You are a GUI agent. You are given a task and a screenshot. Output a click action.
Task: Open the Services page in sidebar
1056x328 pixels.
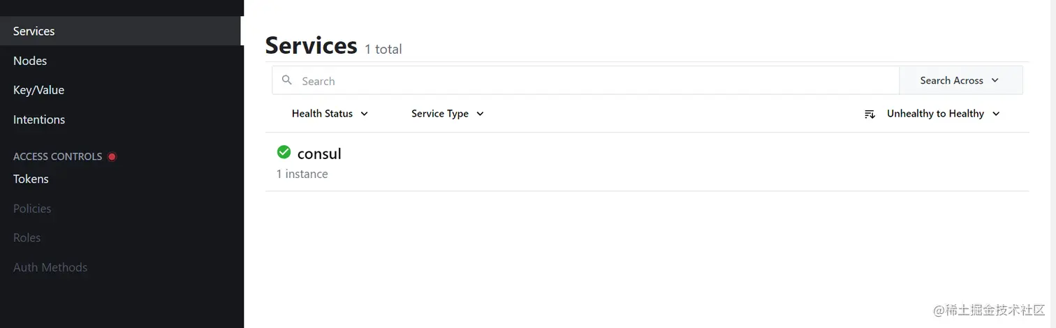(34, 31)
